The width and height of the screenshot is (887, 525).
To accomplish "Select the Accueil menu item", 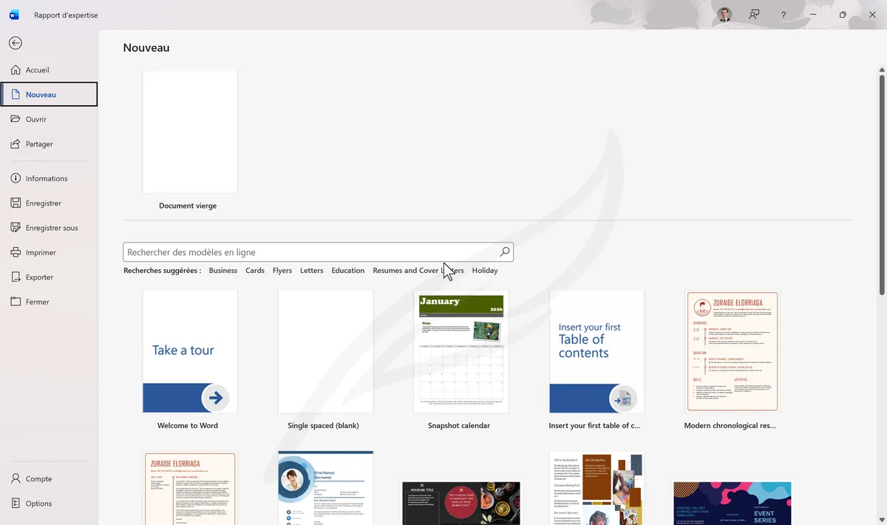I will tap(37, 70).
